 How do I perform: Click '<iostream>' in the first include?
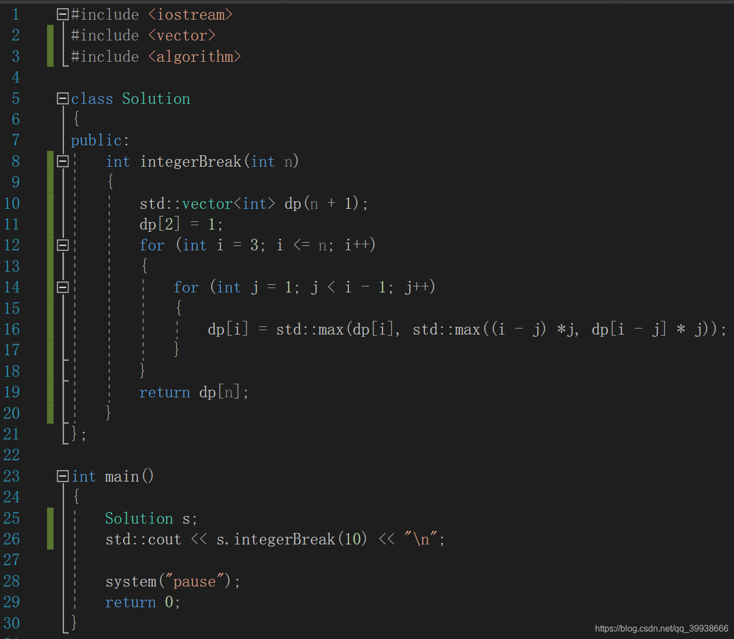pyautogui.click(x=190, y=15)
